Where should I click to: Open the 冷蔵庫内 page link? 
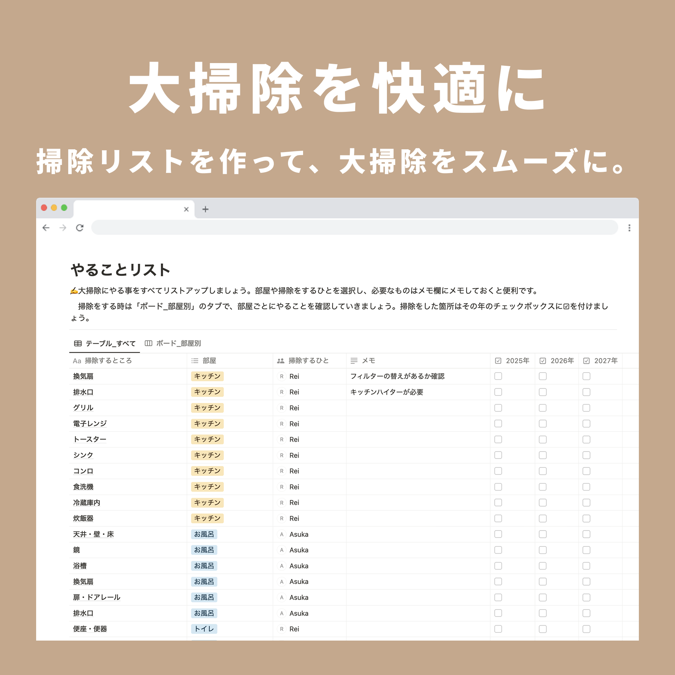(87, 502)
